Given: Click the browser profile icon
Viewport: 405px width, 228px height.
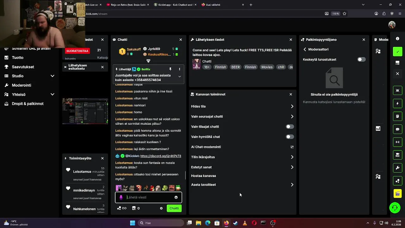Looking at the screenshot, I should [x=376, y=14].
